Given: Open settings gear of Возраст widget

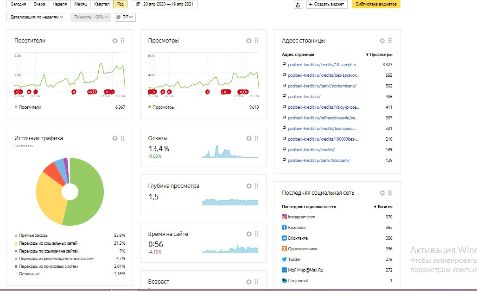Looking at the screenshot, I should tap(249, 282).
